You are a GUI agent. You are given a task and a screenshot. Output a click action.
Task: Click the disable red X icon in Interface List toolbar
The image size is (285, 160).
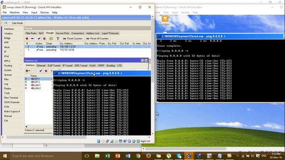click(x=46, y=71)
